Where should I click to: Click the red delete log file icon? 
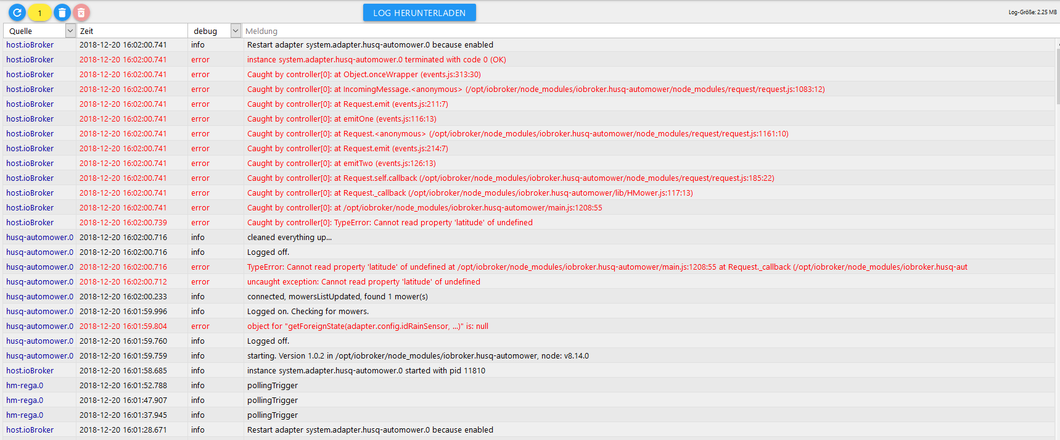click(81, 12)
